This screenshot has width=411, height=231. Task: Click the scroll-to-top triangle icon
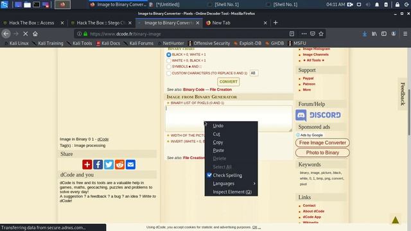(396, 220)
